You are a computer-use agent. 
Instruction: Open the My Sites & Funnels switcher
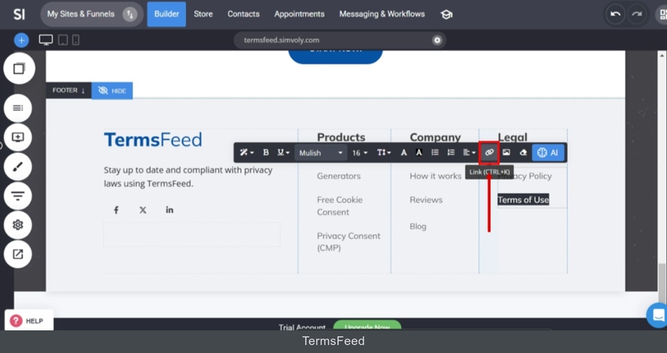point(92,14)
